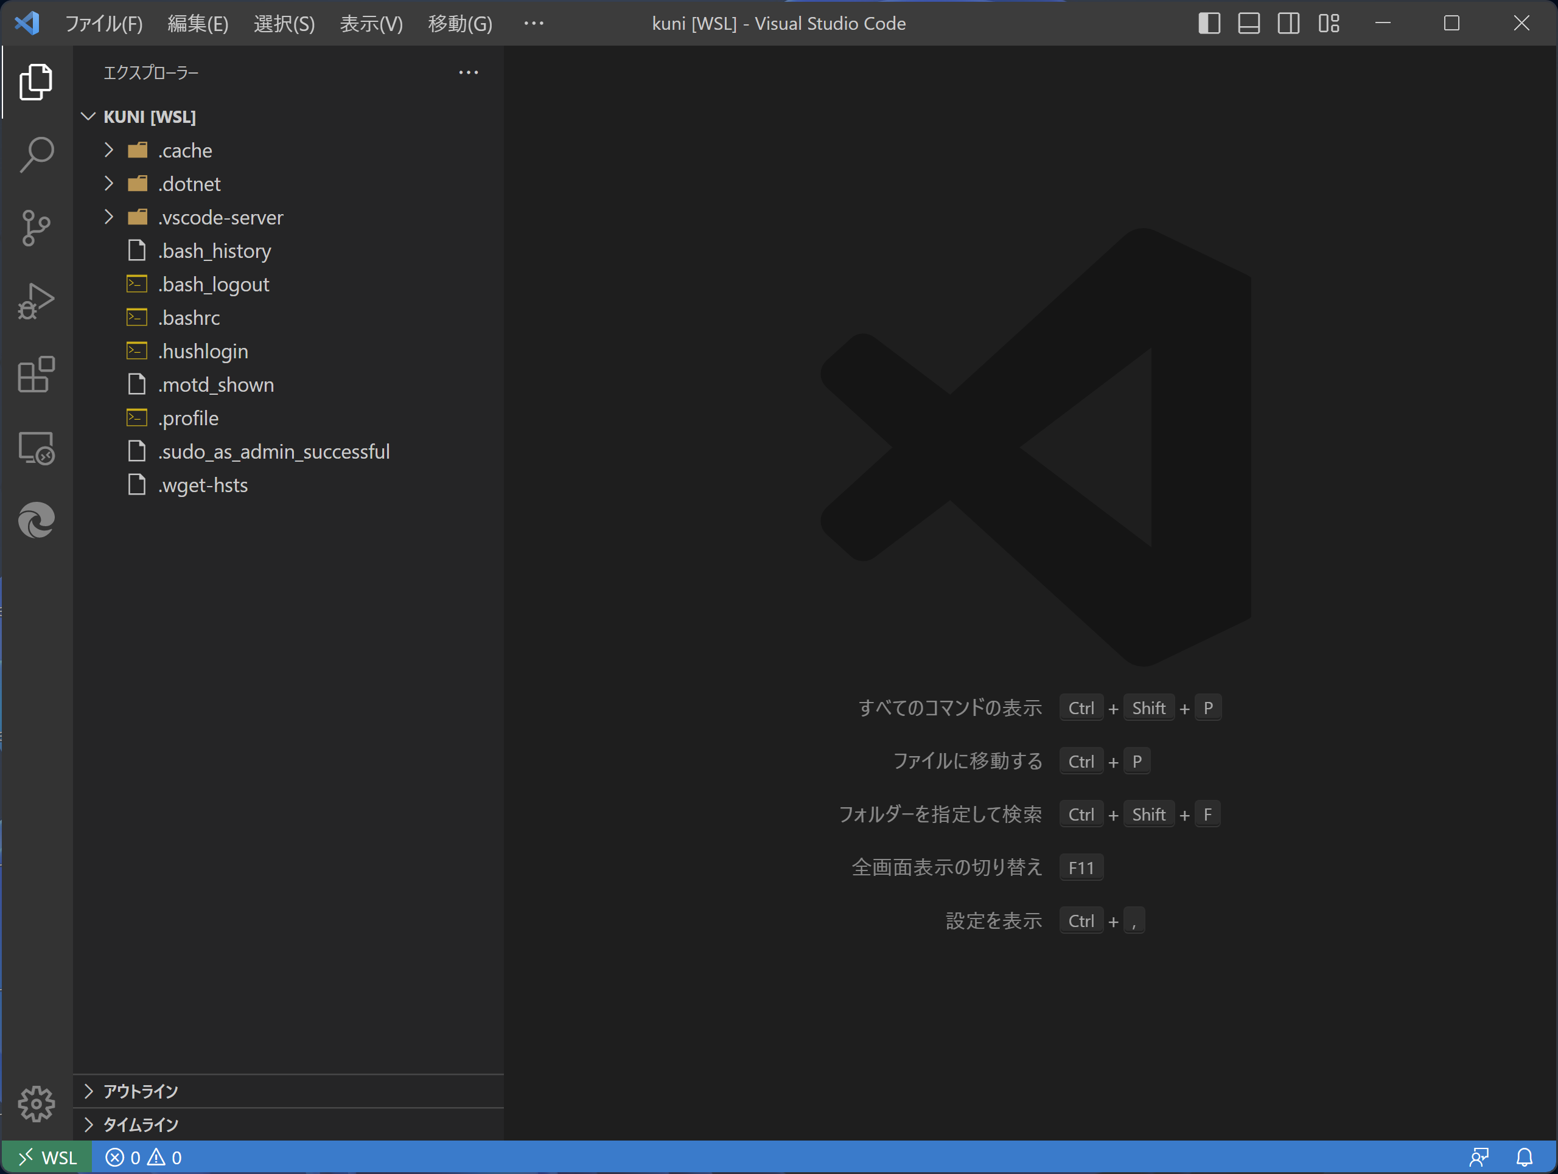Click the .bash_logout file icon
This screenshot has width=1558, height=1174.
click(x=137, y=283)
